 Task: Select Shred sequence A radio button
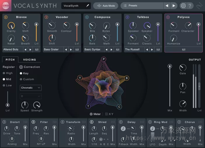101,139
